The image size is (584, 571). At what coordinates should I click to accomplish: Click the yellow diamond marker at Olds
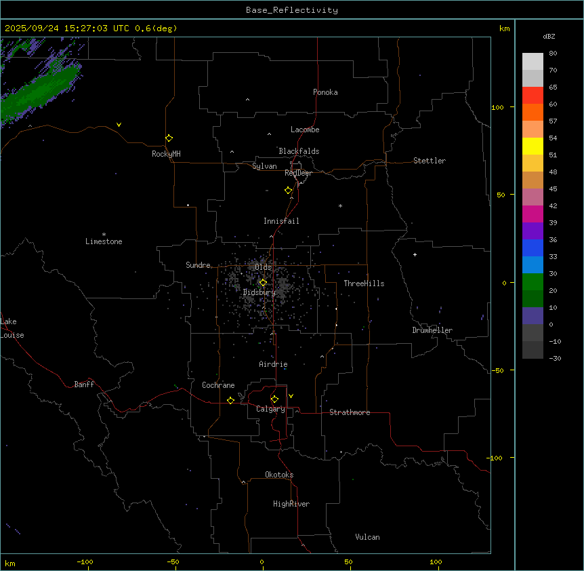264,283
